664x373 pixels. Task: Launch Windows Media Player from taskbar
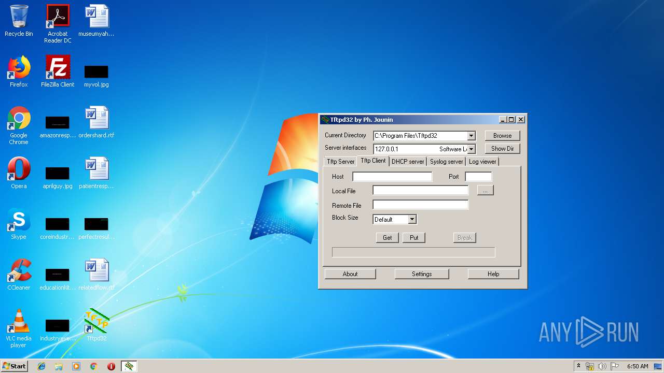pos(76,366)
